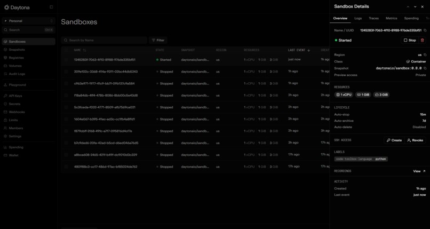The image size is (430, 229).
Task: Check the box for sandbox f879cbff-2f68
Action: pos(66,131)
